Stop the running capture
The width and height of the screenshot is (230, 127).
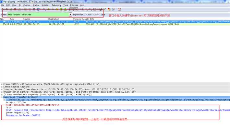pos(15,9)
